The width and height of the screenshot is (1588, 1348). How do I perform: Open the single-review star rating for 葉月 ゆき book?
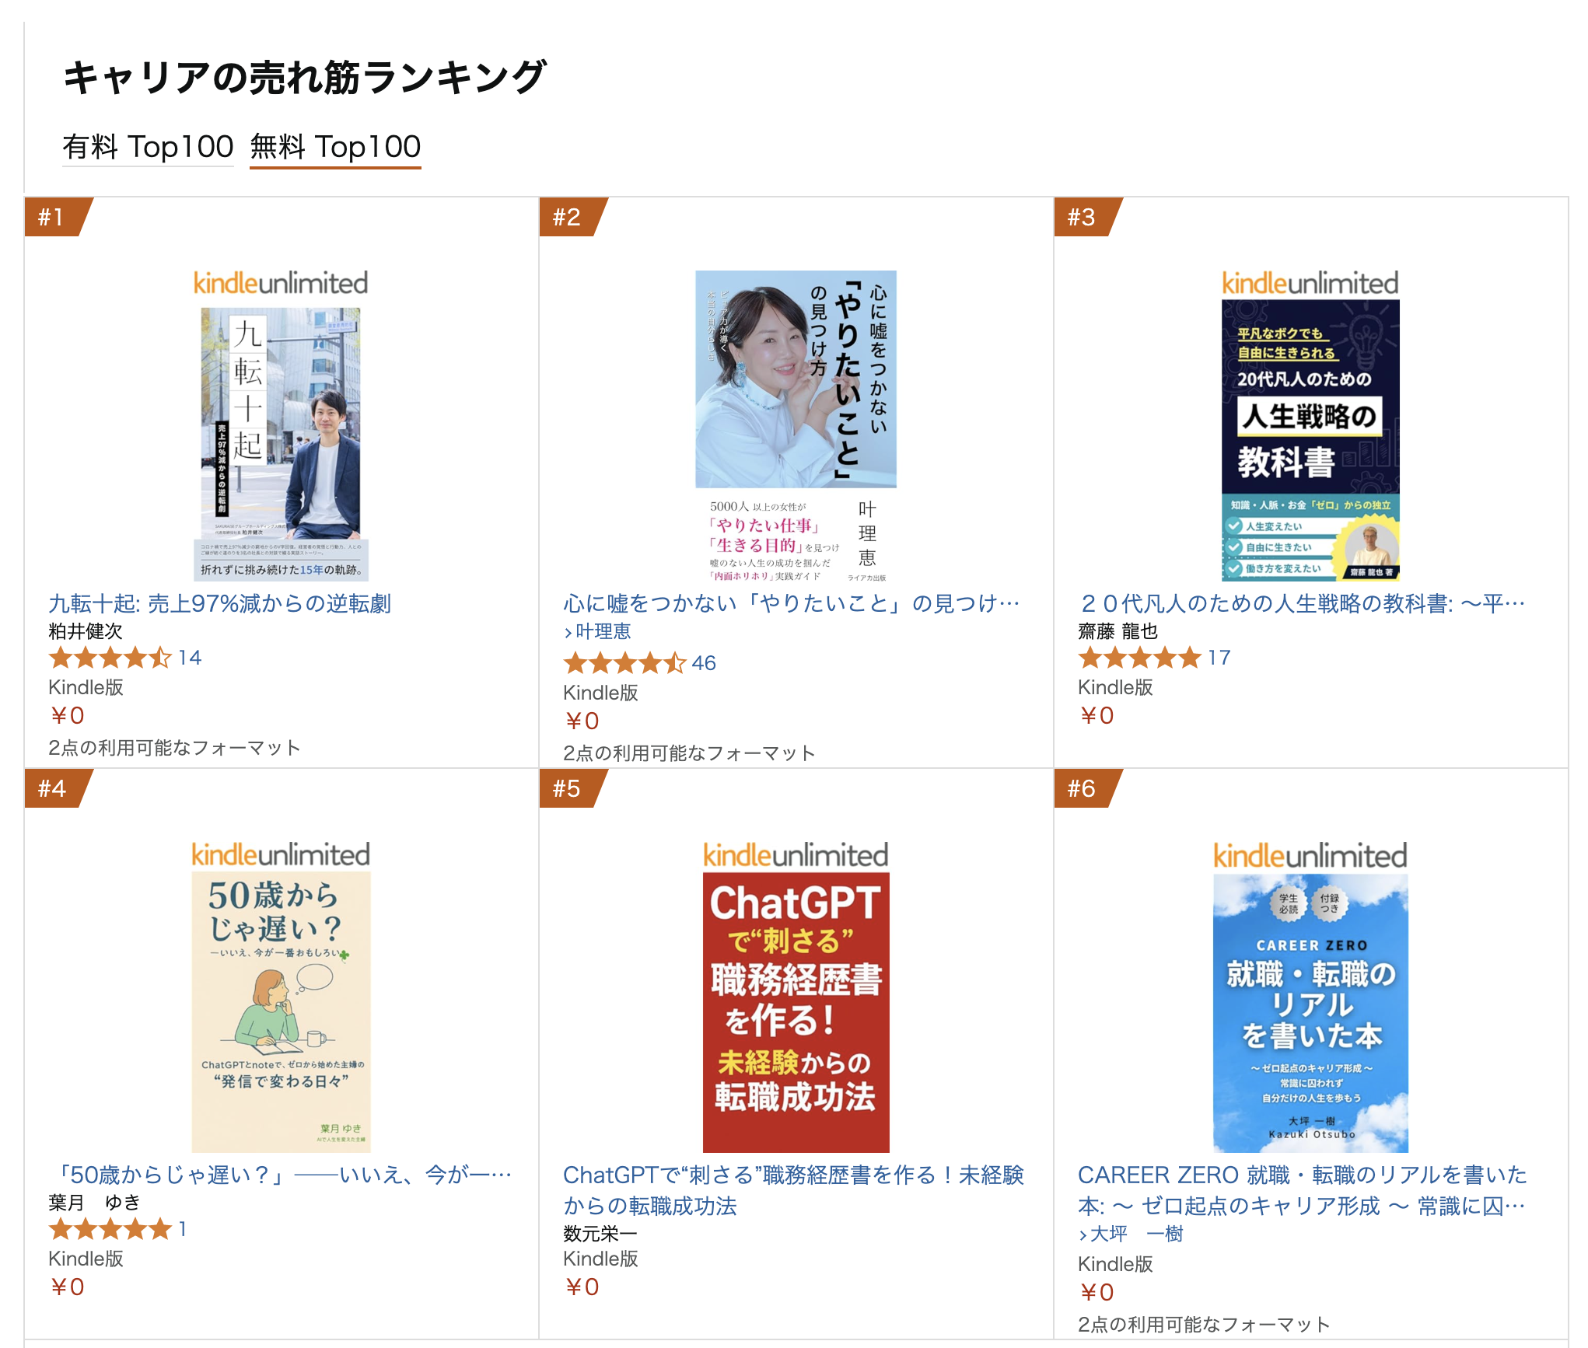pyautogui.click(x=117, y=1229)
